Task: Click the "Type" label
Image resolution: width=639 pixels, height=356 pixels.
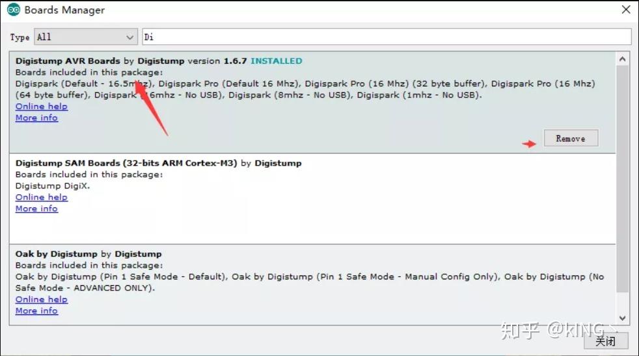Action: click(20, 37)
